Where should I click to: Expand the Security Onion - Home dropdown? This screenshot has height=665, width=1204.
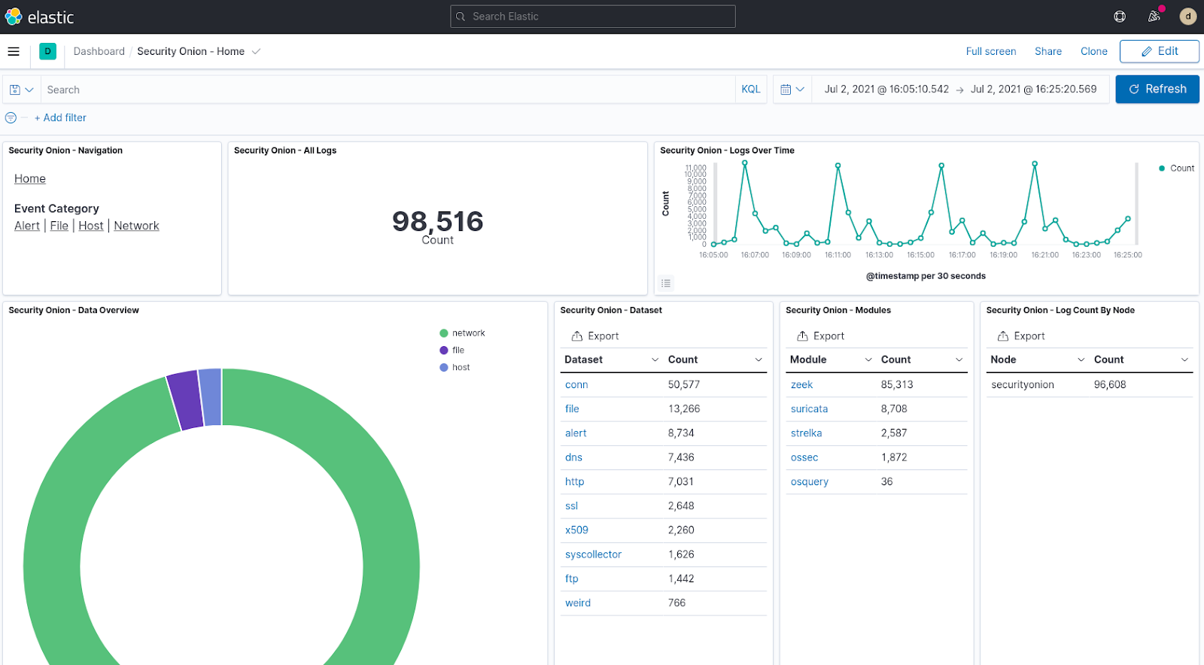click(256, 51)
